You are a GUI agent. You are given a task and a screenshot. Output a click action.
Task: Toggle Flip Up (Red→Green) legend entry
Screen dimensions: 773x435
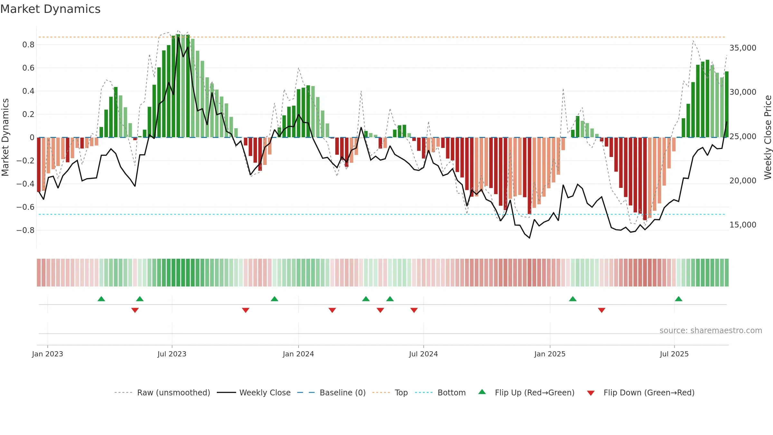[526, 392]
